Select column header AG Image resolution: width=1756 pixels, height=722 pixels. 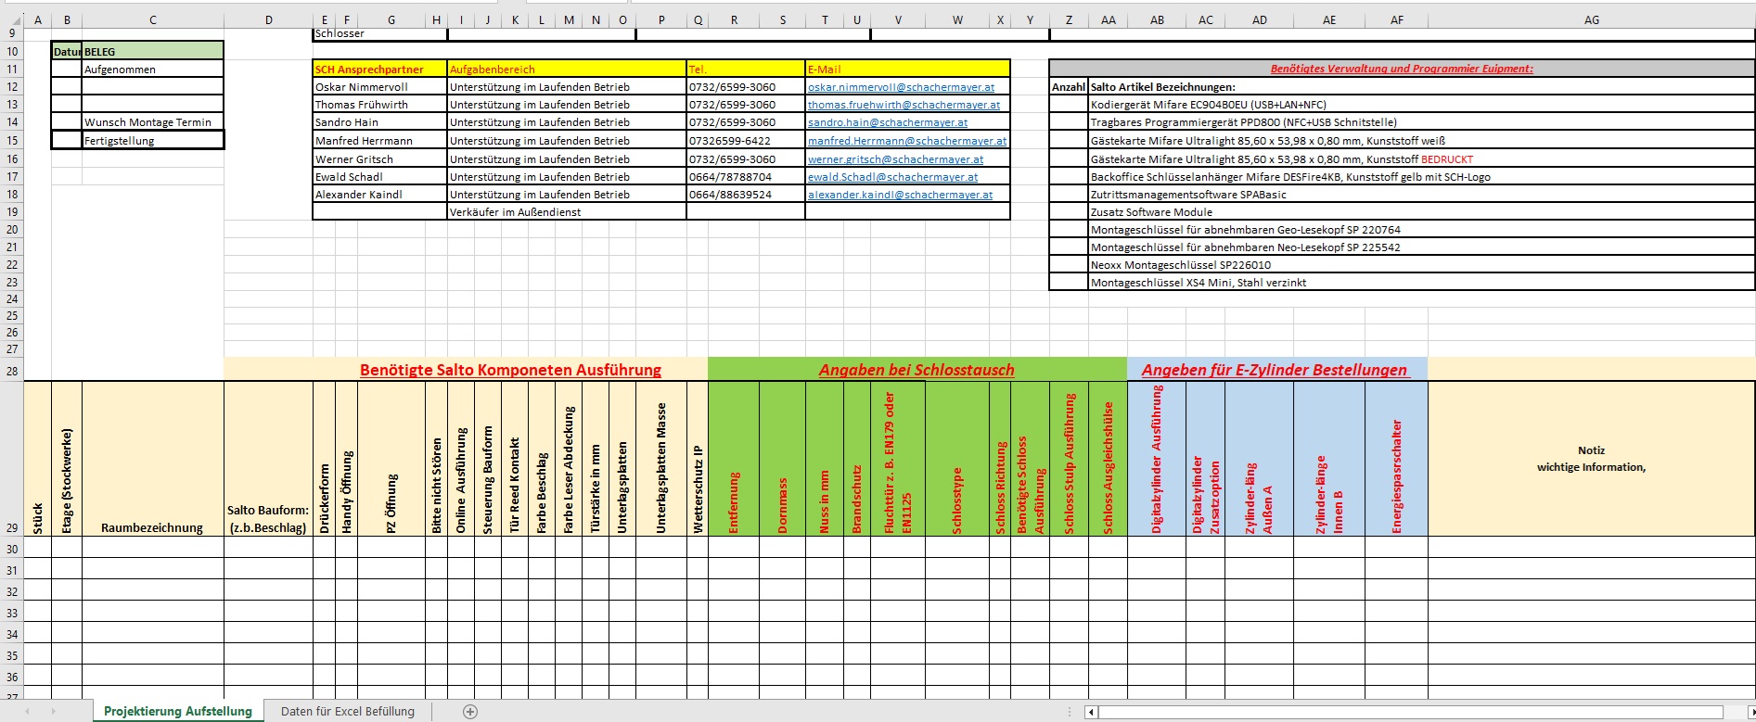point(1592,19)
